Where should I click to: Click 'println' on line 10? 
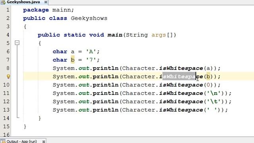pos(106,85)
